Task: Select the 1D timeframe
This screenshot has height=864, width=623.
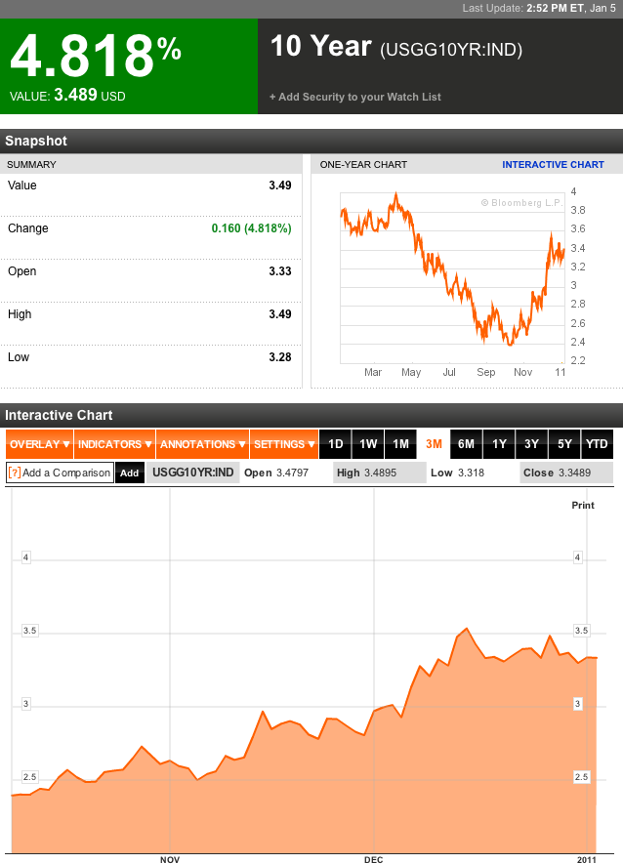Action: [335, 444]
